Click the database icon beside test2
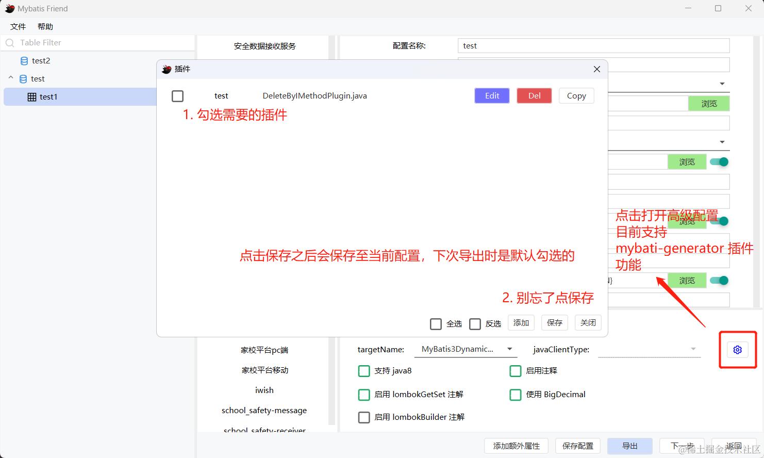 pyautogui.click(x=24, y=60)
